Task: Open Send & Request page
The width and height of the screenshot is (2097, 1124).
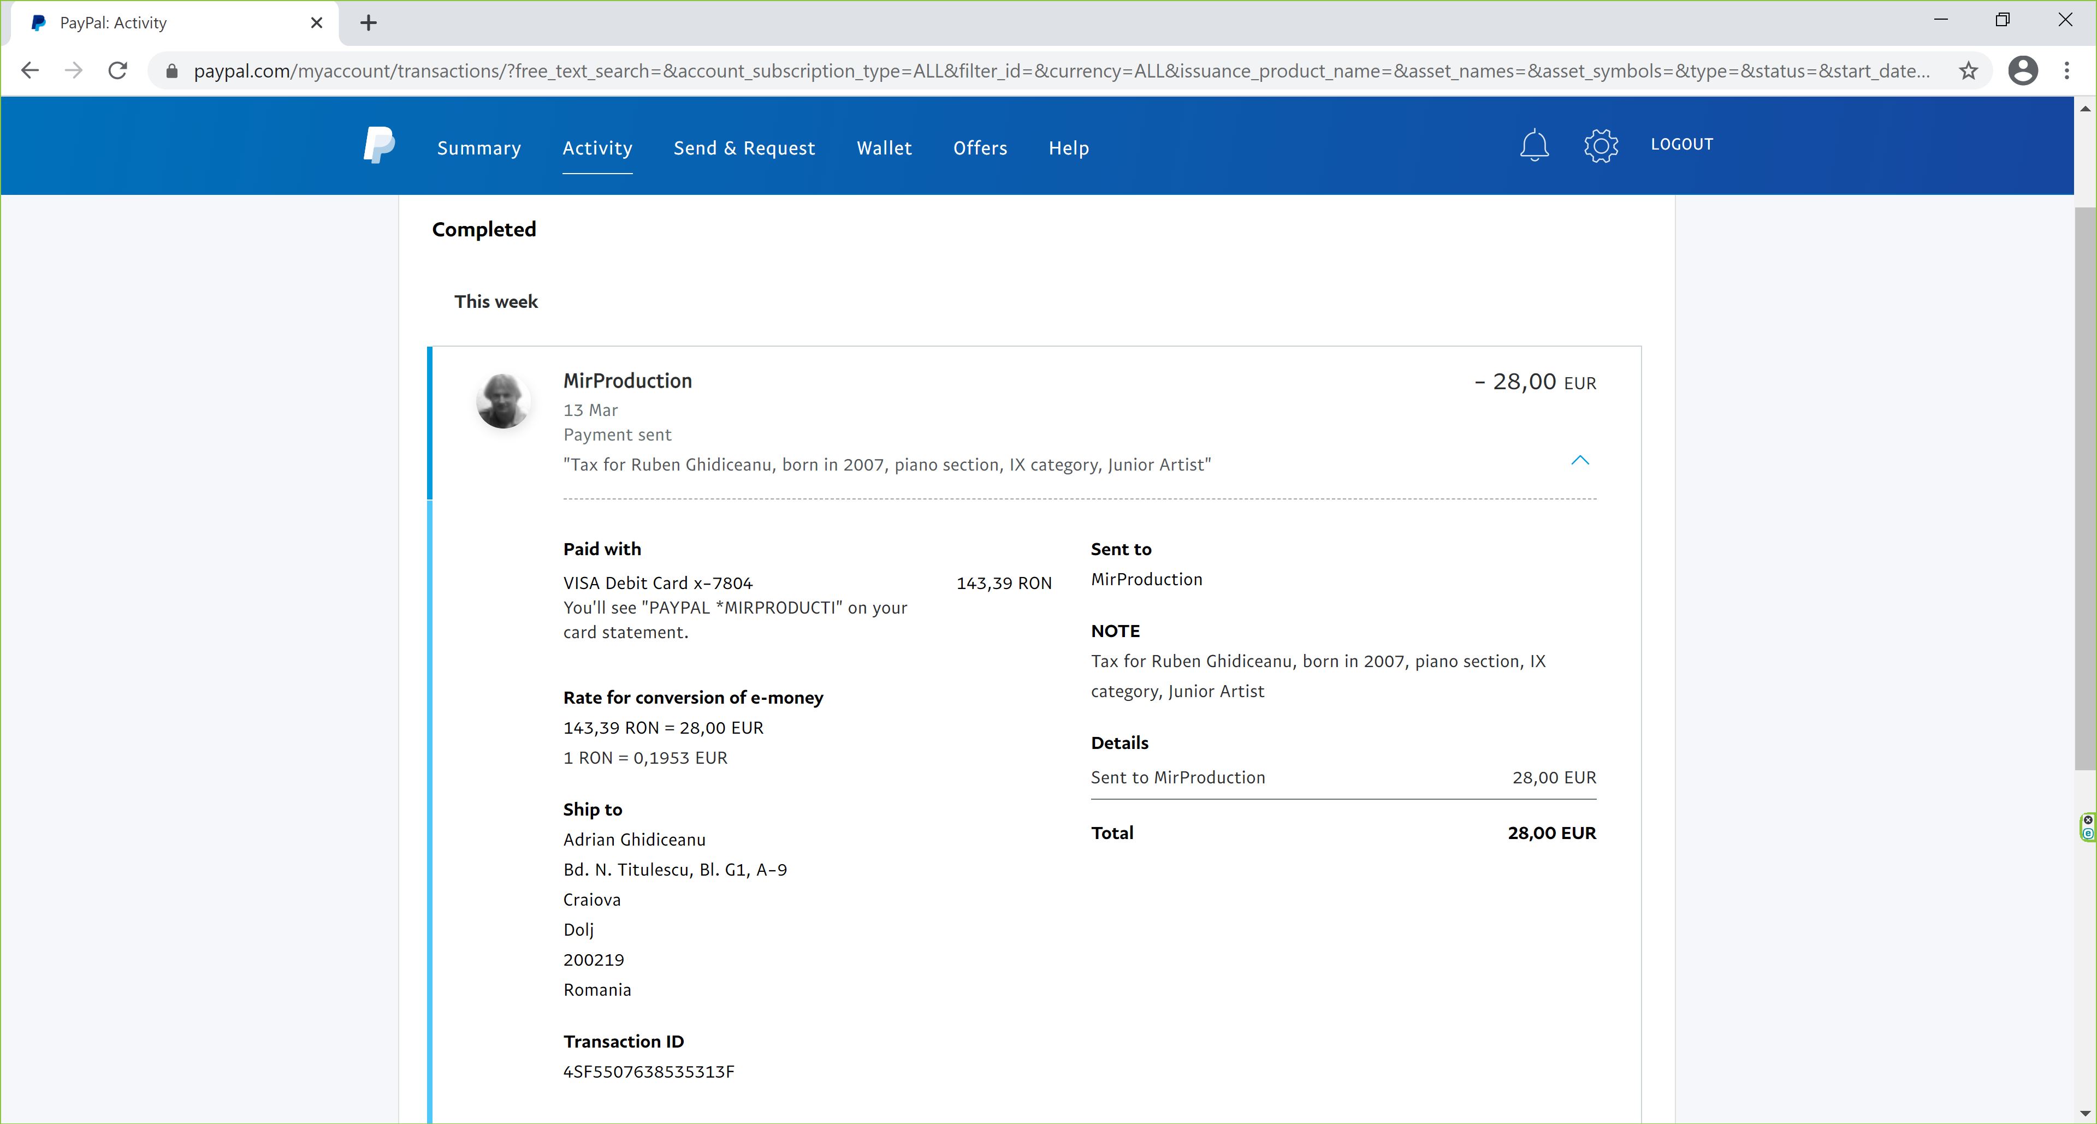Action: (744, 148)
